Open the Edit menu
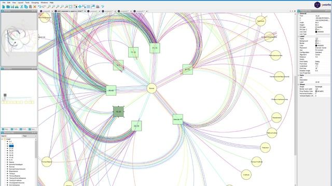The image size is (332, 186). (9, 3)
